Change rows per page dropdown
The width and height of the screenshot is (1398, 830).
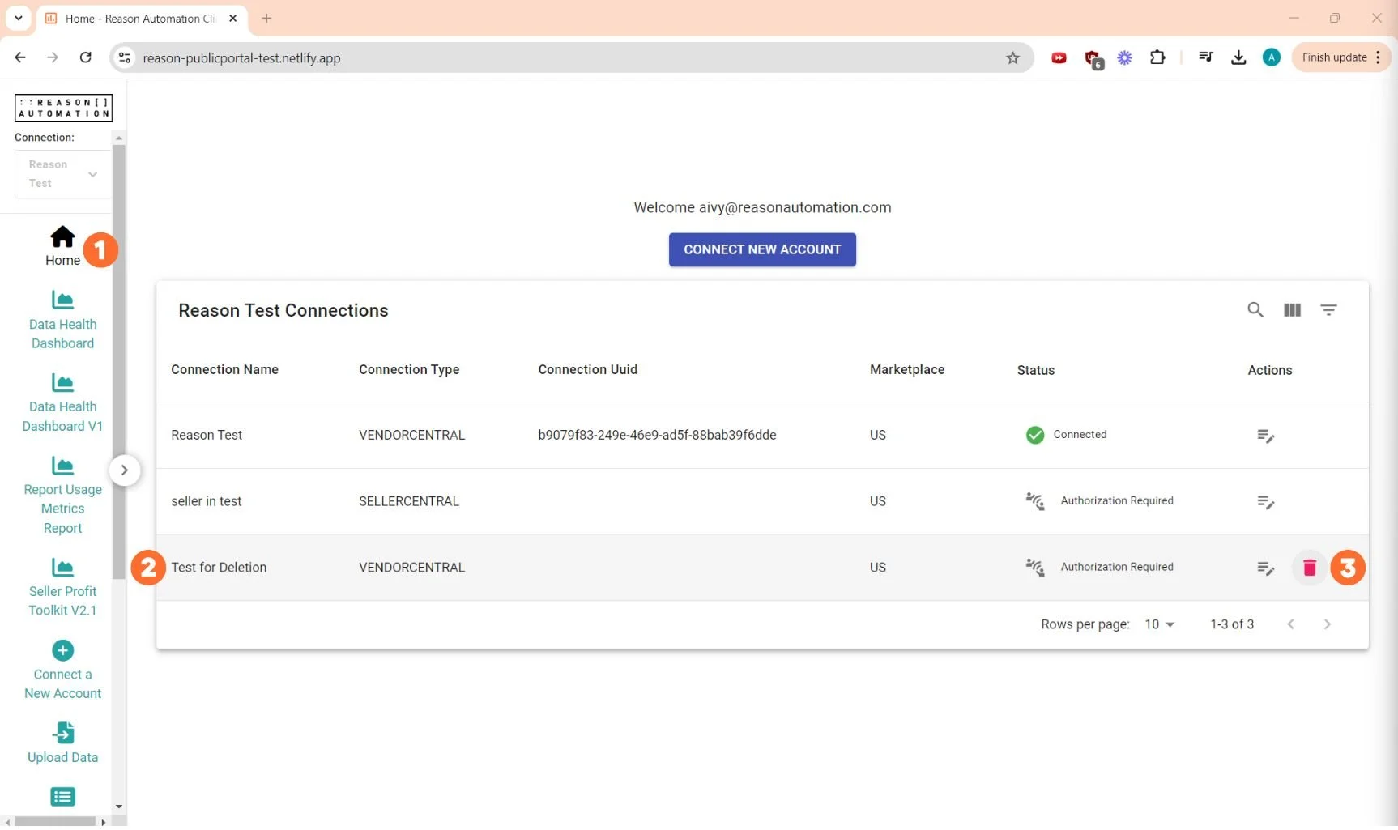pos(1159,624)
